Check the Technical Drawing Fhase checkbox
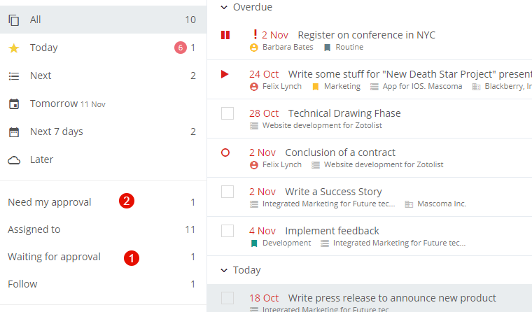 227,113
